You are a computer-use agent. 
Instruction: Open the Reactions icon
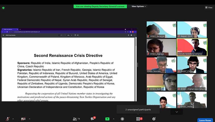pos(154,119)
